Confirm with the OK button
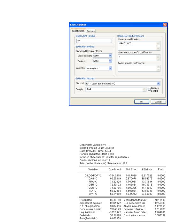The image size is (172, 224). (x=142, y=101)
